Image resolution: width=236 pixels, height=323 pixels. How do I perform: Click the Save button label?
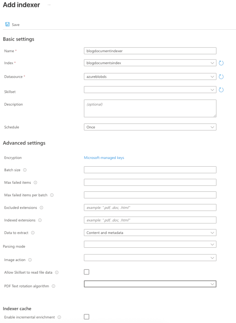click(16, 25)
